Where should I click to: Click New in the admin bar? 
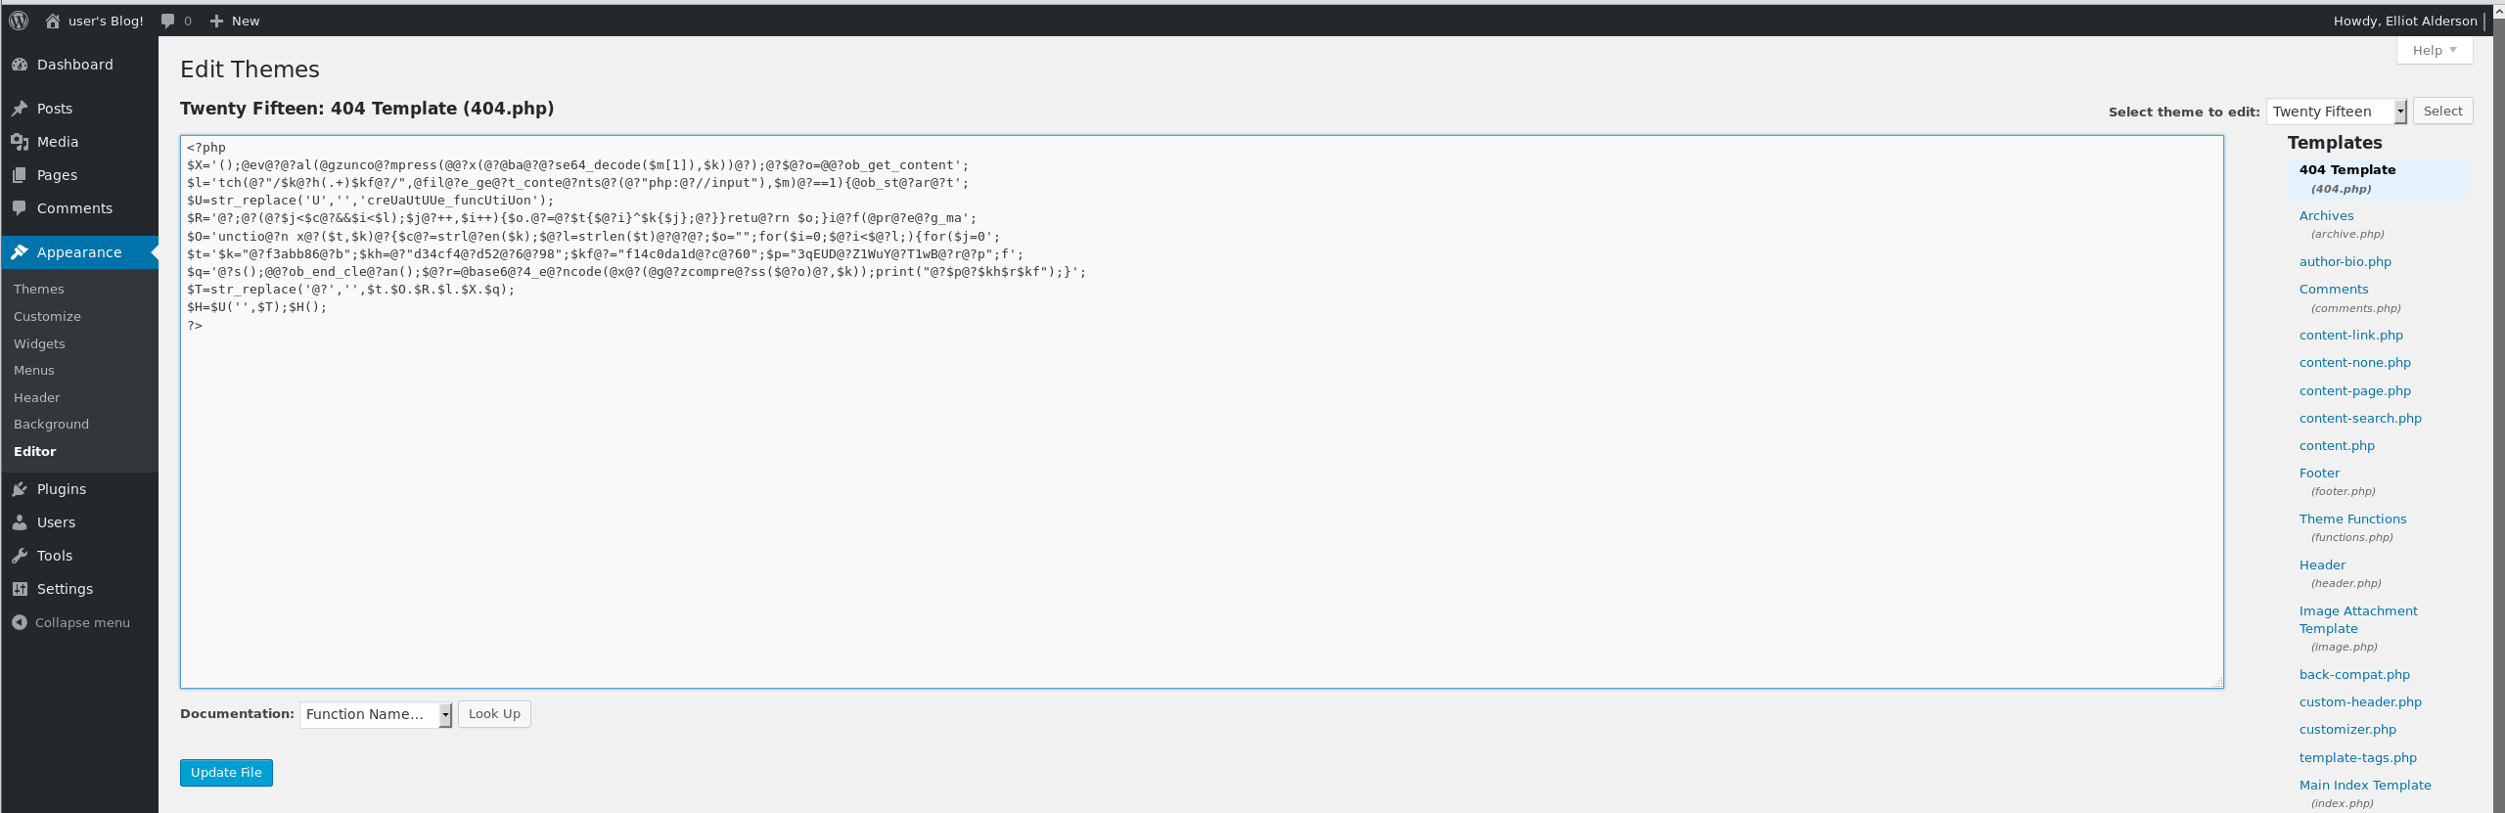point(246,21)
